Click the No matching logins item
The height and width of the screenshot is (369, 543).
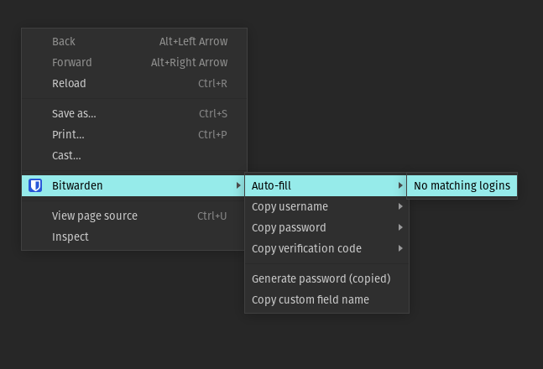click(x=462, y=185)
